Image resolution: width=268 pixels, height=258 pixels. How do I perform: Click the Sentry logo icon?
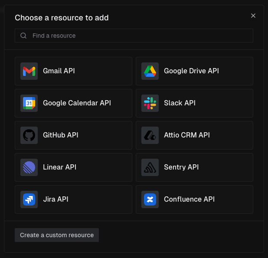point(150,167)
